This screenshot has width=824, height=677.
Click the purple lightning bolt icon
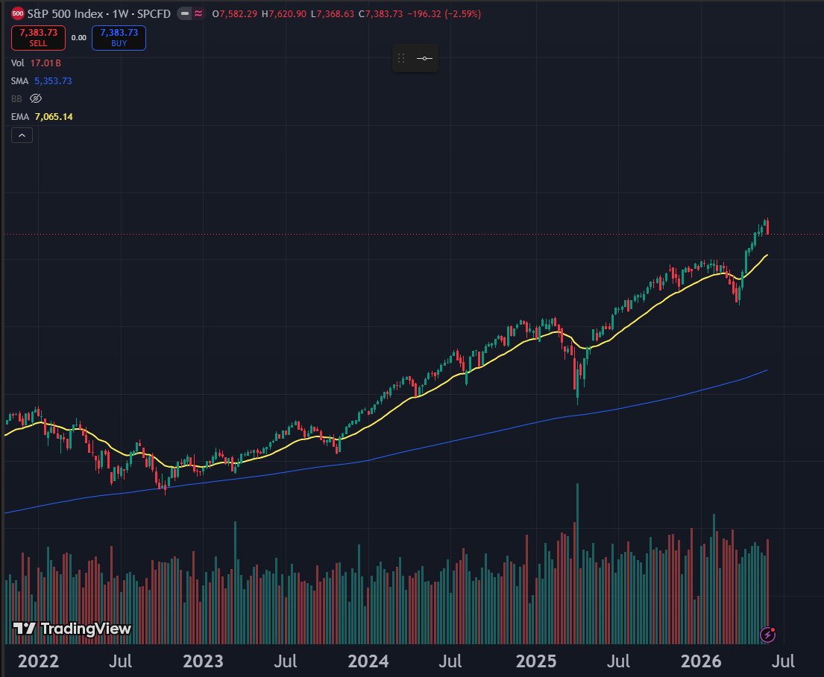coord(767,635)
